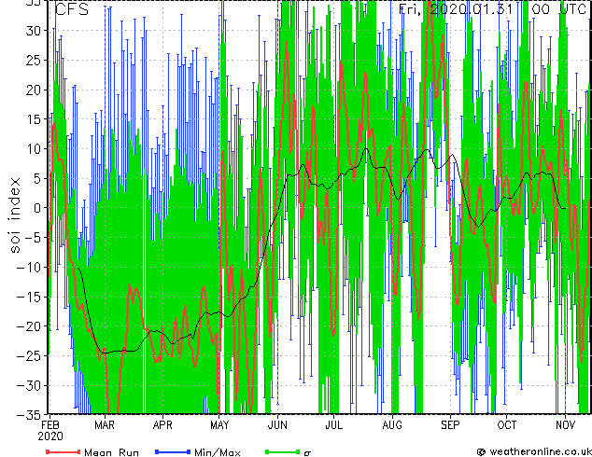Screen dimensions: 592x457
Task: Click the AUG x-axis label
Action: click(x=392, y=425)
